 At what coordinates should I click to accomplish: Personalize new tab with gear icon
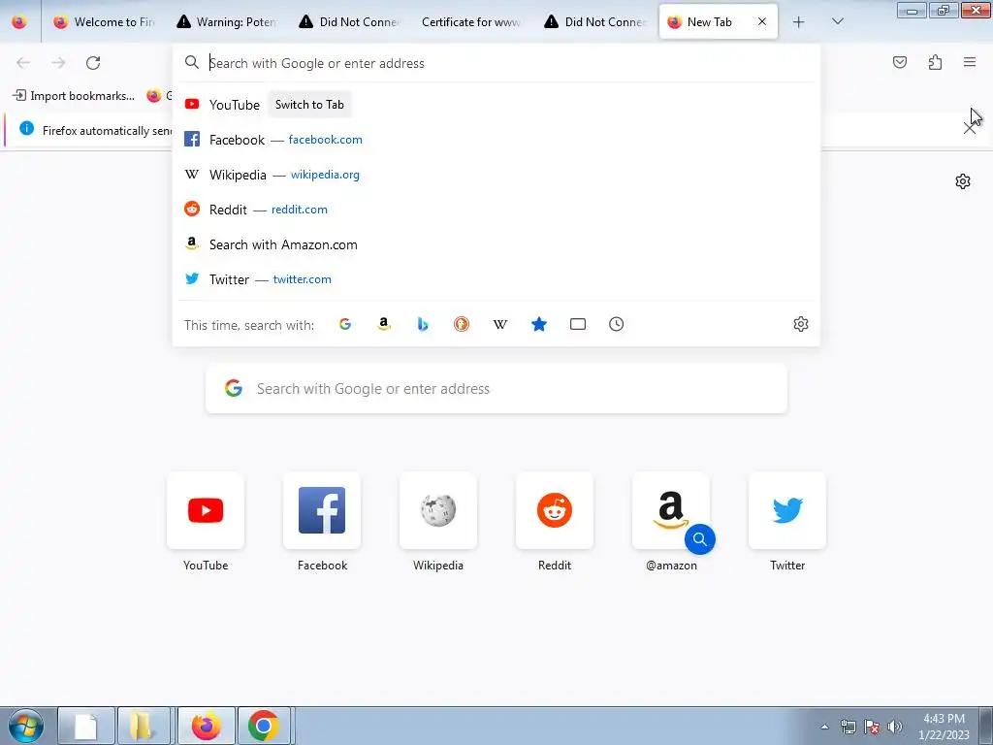963,181
